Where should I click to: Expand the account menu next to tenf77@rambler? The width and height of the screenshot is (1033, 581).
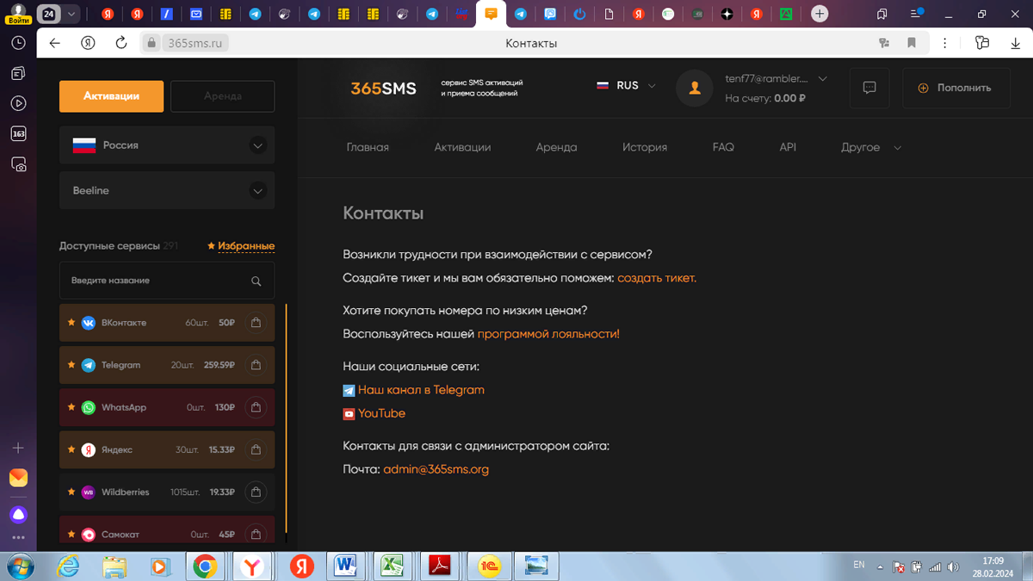click(822, 78)
